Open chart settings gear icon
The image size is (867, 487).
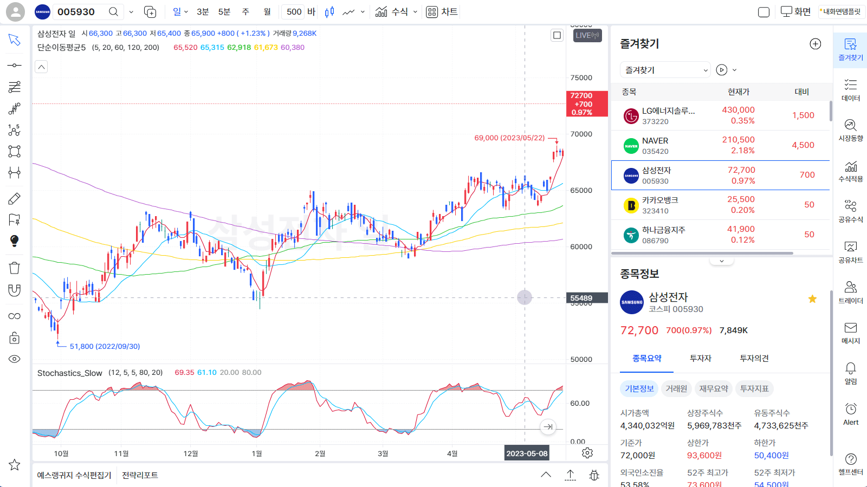click(x=587, y=453)
